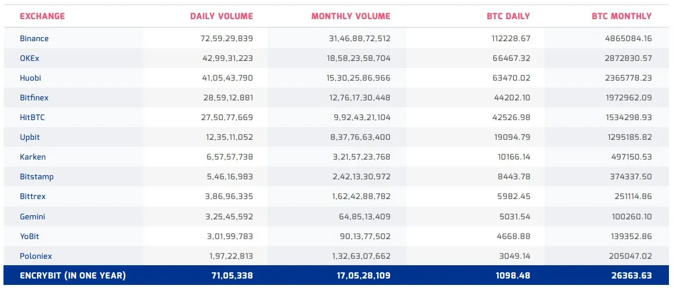Screen dimensions: 673x289
Task: Click YoBit daily volume 3,01,99,783
Action: (230, 236)
